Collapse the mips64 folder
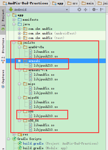The image size is (108, 150). [19, 98]
